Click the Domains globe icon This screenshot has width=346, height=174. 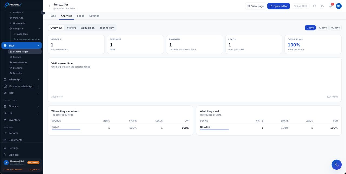[11, 73]
